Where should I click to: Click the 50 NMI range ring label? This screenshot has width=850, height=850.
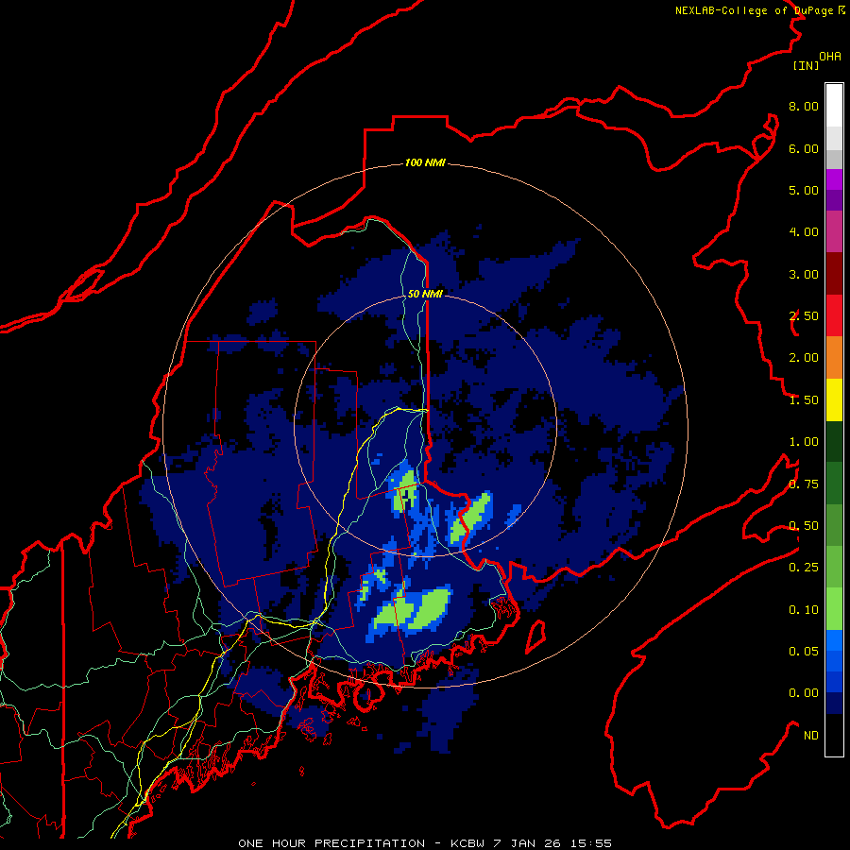click(x=425, y=294)
